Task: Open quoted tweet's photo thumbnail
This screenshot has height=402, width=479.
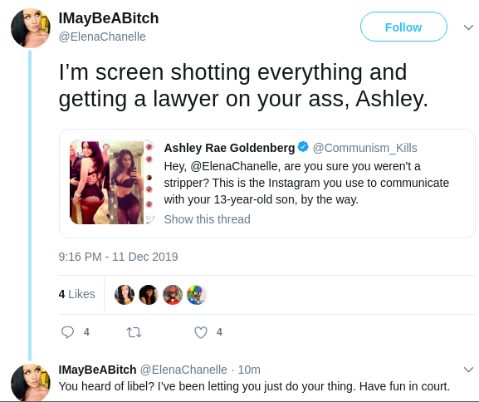Action: click(x=112, y=182)
